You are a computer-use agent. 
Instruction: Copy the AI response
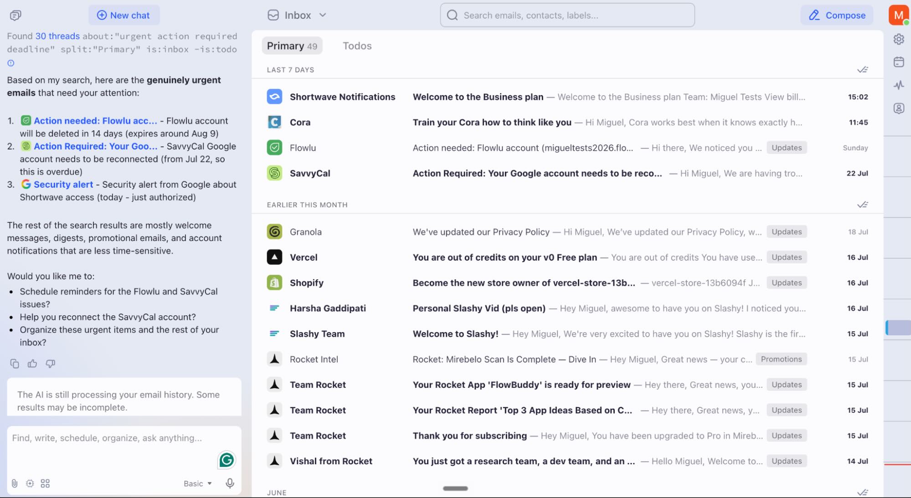15,363
